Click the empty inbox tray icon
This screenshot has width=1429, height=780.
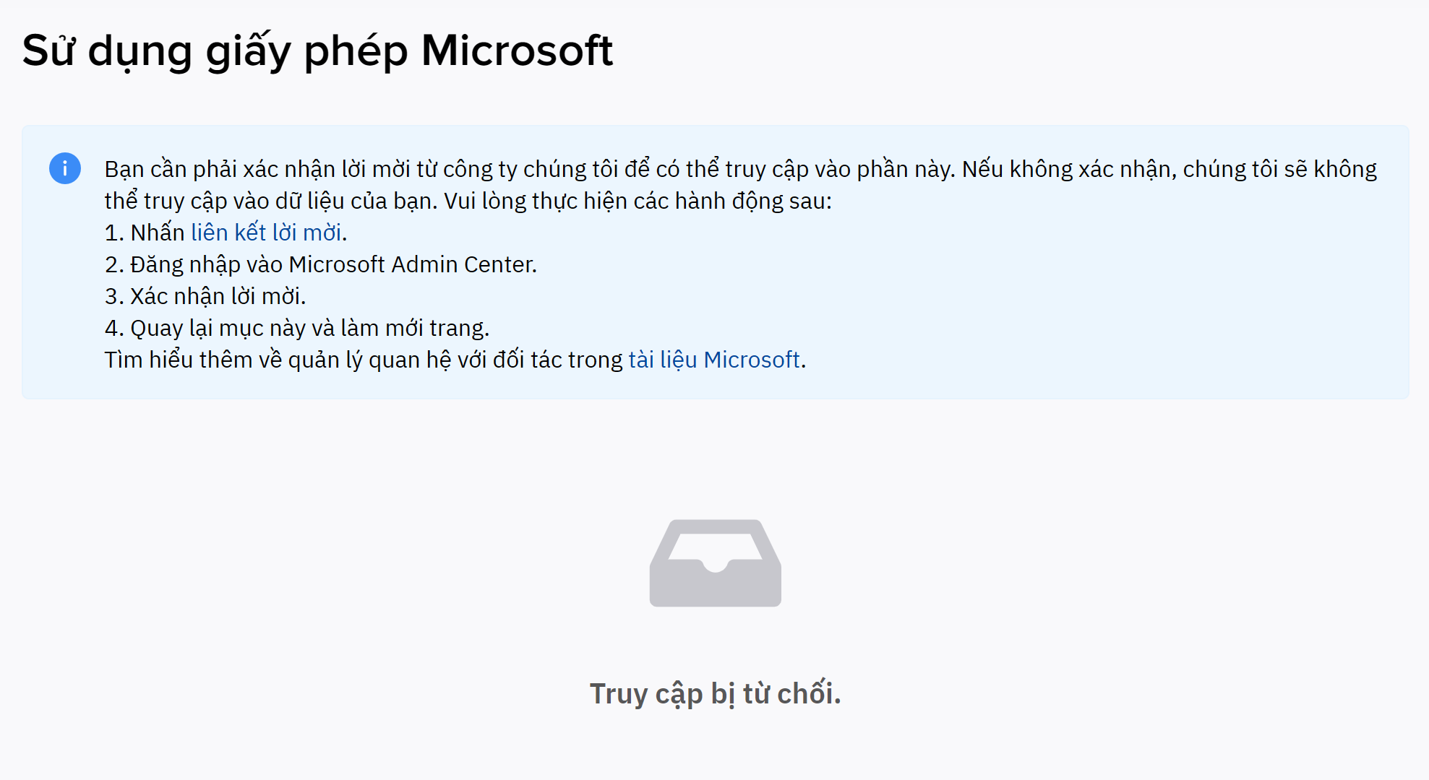pos(715,563)
